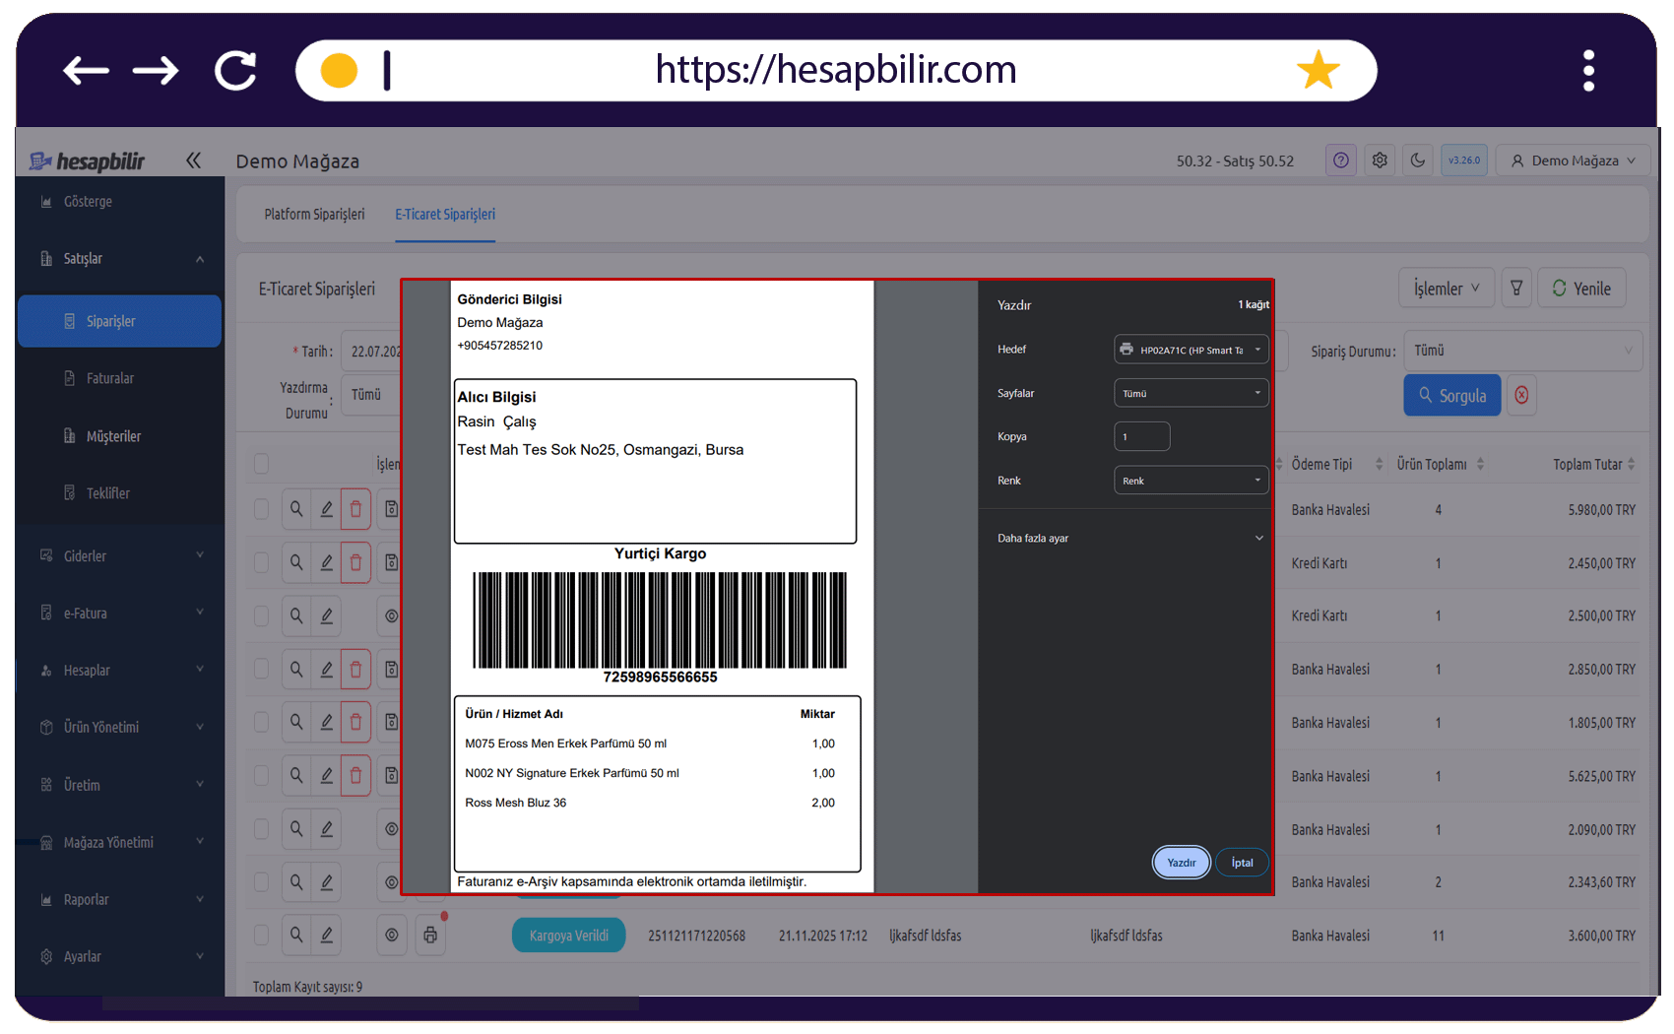Click the browser back arrow
1674x1034 pixels.
coord(86,71)
